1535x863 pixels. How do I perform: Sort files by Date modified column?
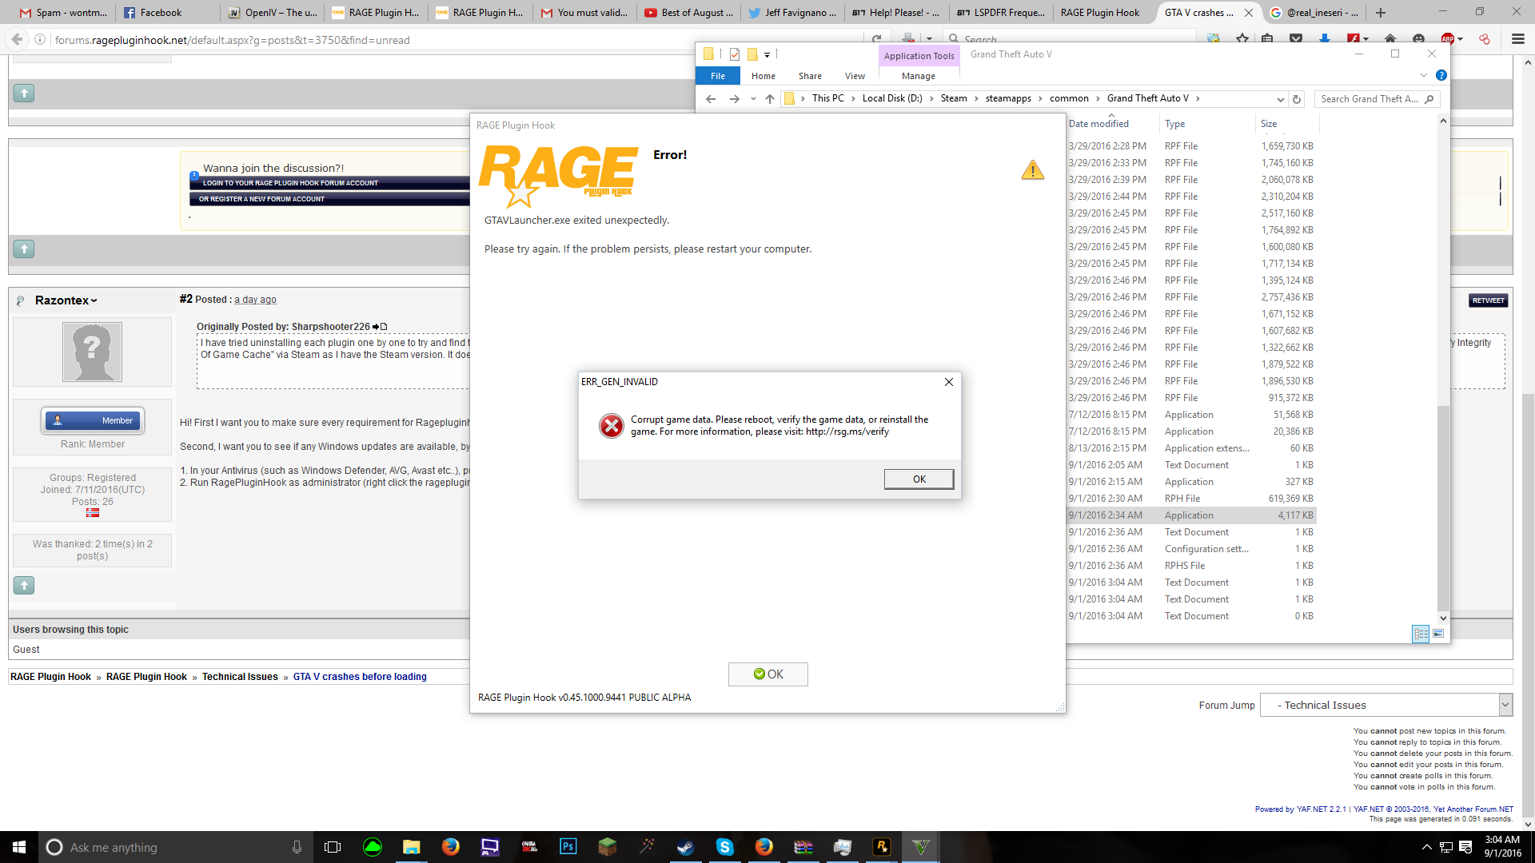1098,124
